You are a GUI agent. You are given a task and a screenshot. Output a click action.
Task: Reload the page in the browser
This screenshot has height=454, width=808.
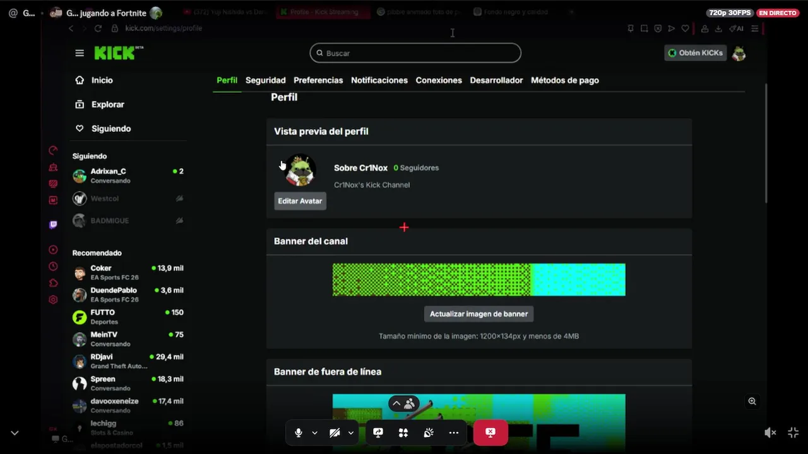click(98, 28)
